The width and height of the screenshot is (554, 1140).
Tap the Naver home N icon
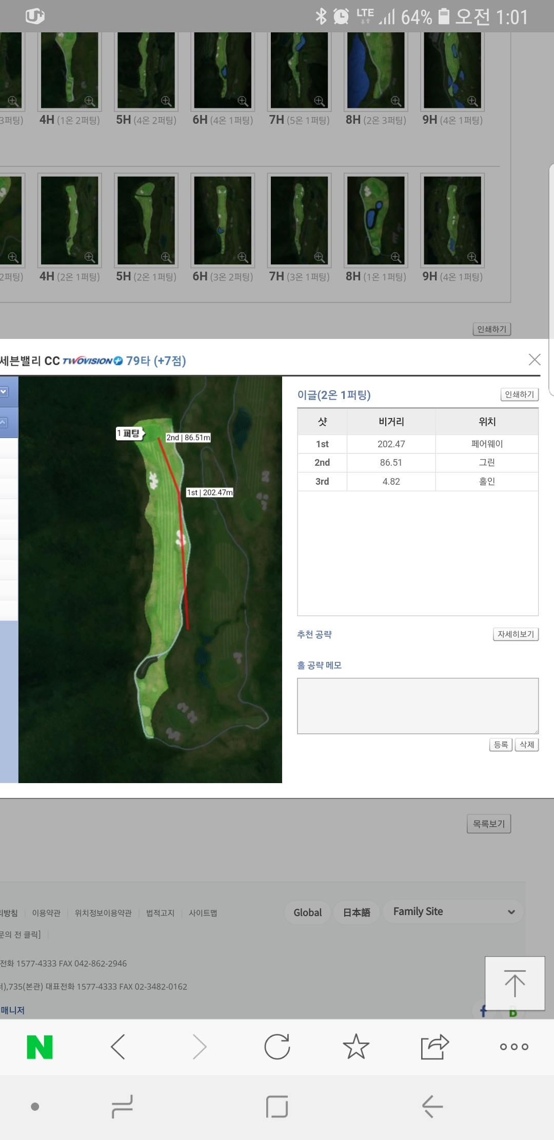click(x=39, y=1047)
